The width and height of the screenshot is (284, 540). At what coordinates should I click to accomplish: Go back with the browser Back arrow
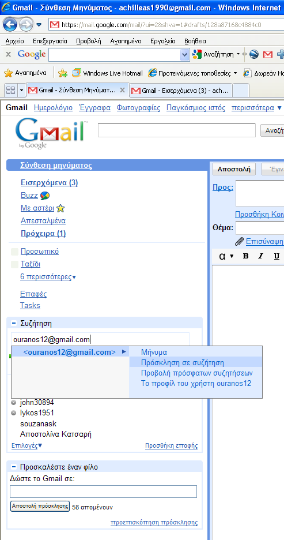(x=10, y=24)
